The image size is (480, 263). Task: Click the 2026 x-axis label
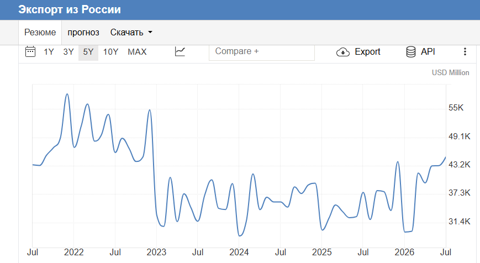[x=404, y=253]
